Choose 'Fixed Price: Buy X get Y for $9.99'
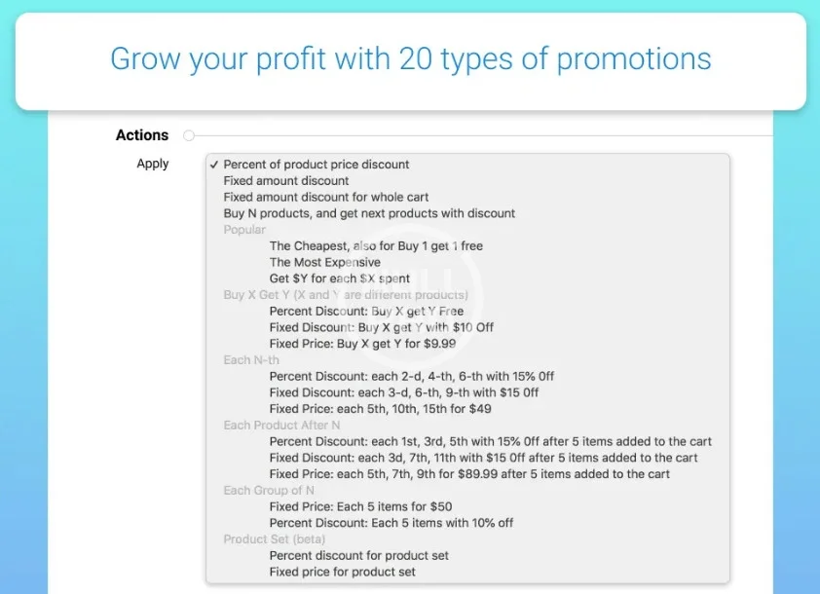820x594 pixels. click(x=362, y=344)
